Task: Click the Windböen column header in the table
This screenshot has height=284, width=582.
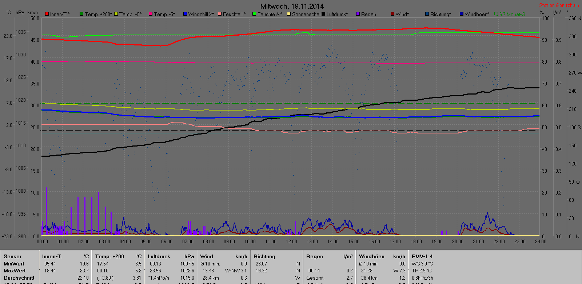Action: (371, 257)
